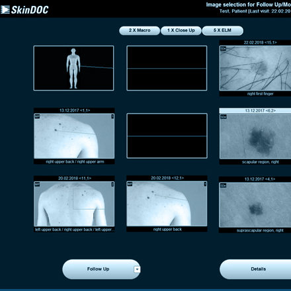Click MP badge on 20.02.2018 <11,1> image
This screenshot has height=291, width=291.
point(37,185)
